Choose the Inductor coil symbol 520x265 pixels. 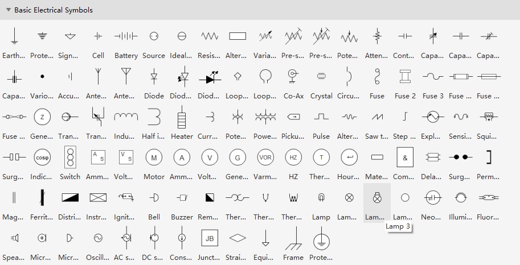pos(126,117)
